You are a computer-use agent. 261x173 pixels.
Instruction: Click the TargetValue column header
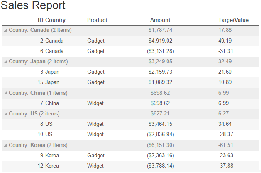233,20
